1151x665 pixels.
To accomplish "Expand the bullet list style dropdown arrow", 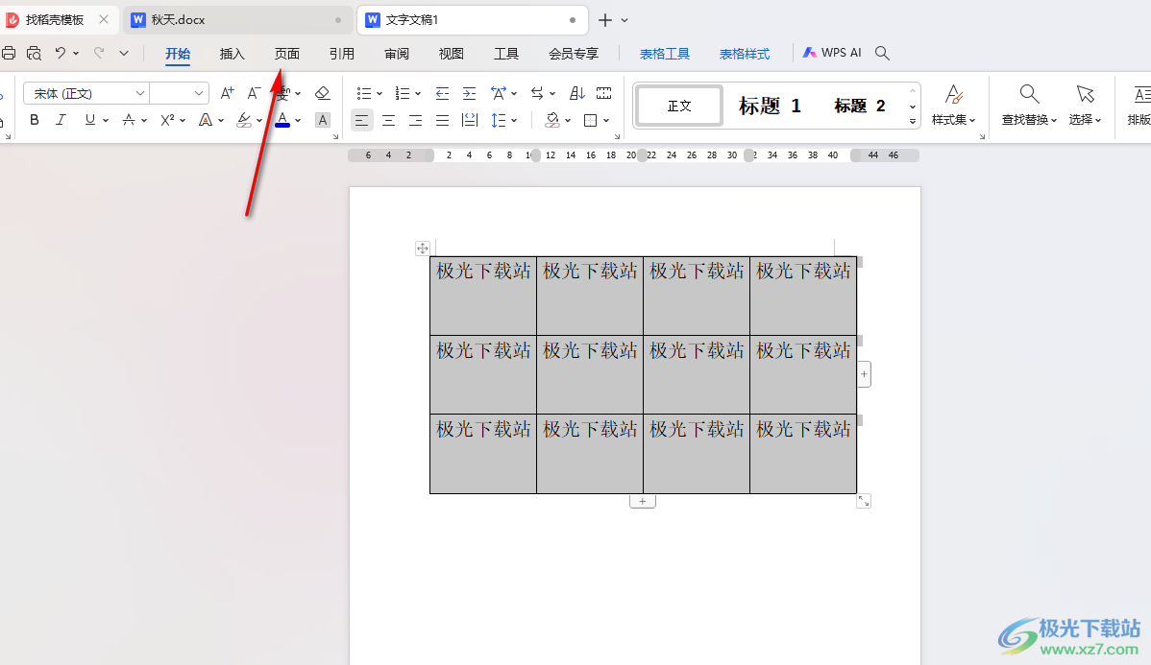I will click(380, 94).
